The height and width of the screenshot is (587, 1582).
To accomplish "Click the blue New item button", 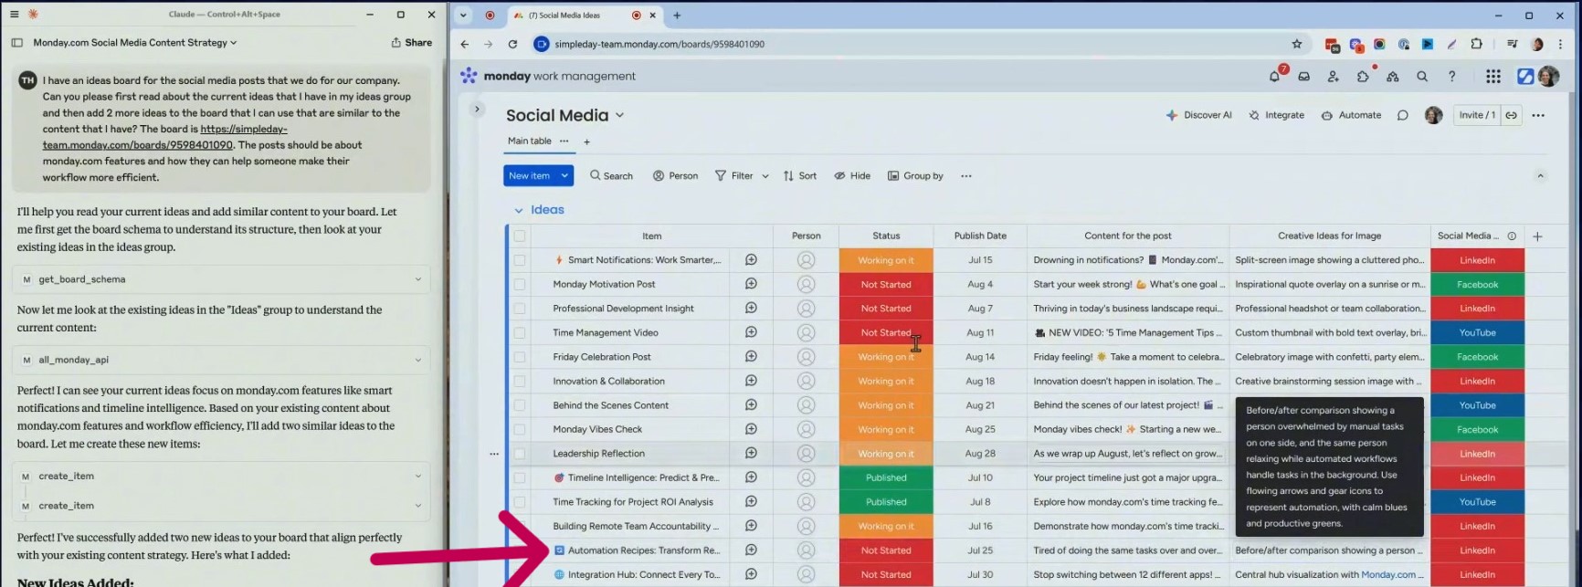I will coord(530,175).
